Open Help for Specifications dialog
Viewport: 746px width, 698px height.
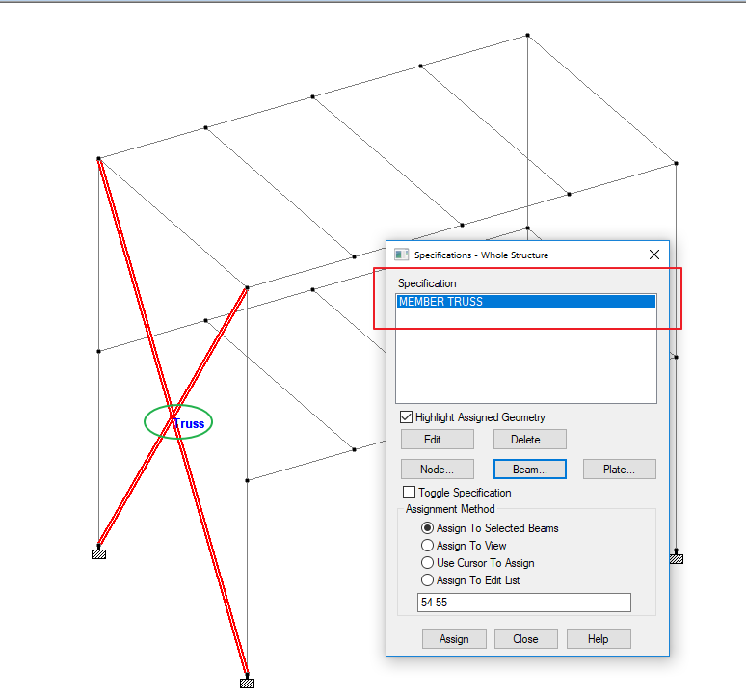click(x=599, y=639)
